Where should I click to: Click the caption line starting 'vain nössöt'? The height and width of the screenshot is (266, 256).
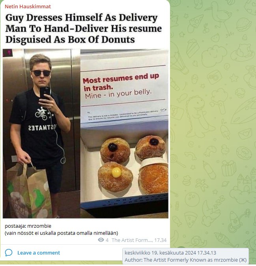coord(62,233)
